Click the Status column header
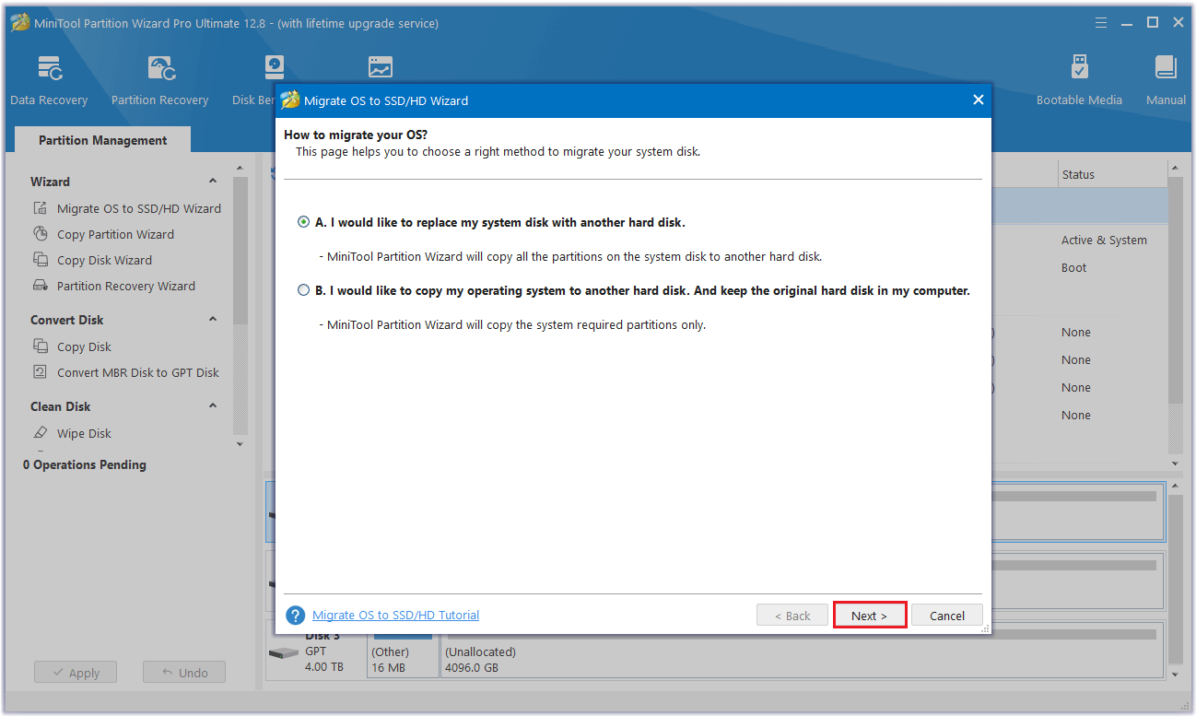This screenshot has height=716, width=1196. point(1112,174)
